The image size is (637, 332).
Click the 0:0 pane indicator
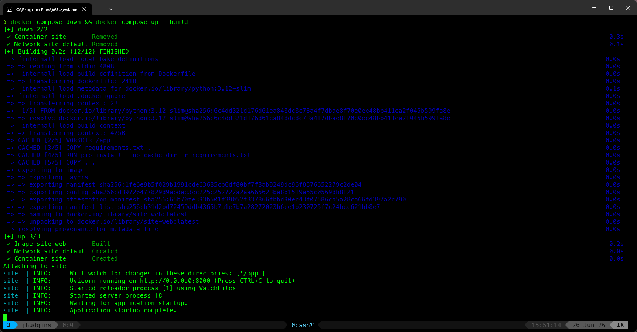coord(68,325)
